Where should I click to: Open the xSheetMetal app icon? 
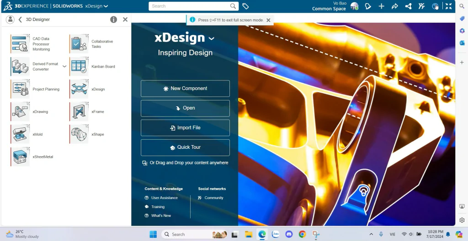(x=20, y=157)
